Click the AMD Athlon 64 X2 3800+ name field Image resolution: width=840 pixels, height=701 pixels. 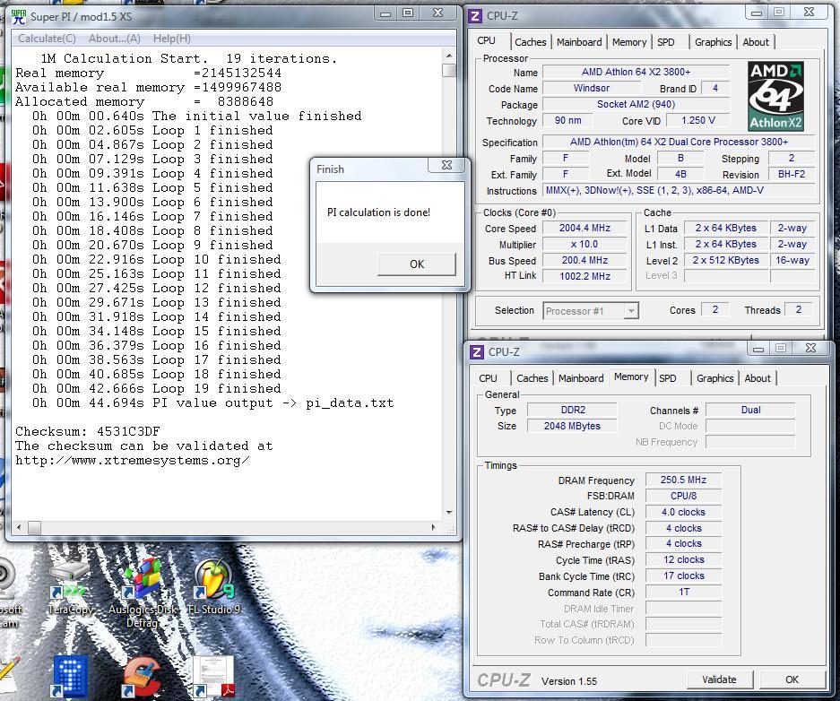(636, 72)
